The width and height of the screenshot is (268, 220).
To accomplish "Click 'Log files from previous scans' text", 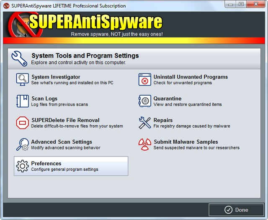I will coord(59,104).
